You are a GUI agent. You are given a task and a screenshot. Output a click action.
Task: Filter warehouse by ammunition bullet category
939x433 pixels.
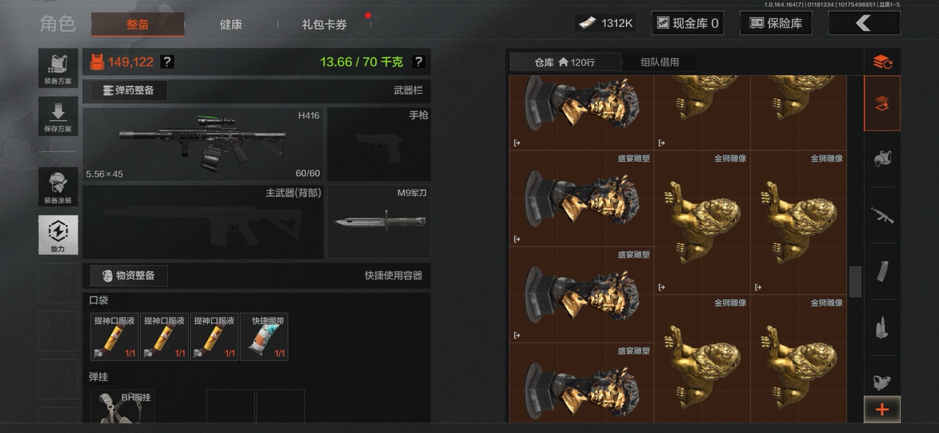click(882, 328)
